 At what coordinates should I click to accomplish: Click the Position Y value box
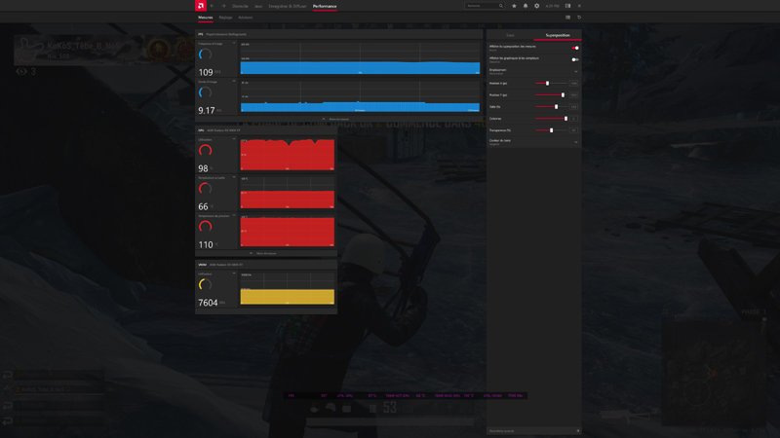pos(573,94)
